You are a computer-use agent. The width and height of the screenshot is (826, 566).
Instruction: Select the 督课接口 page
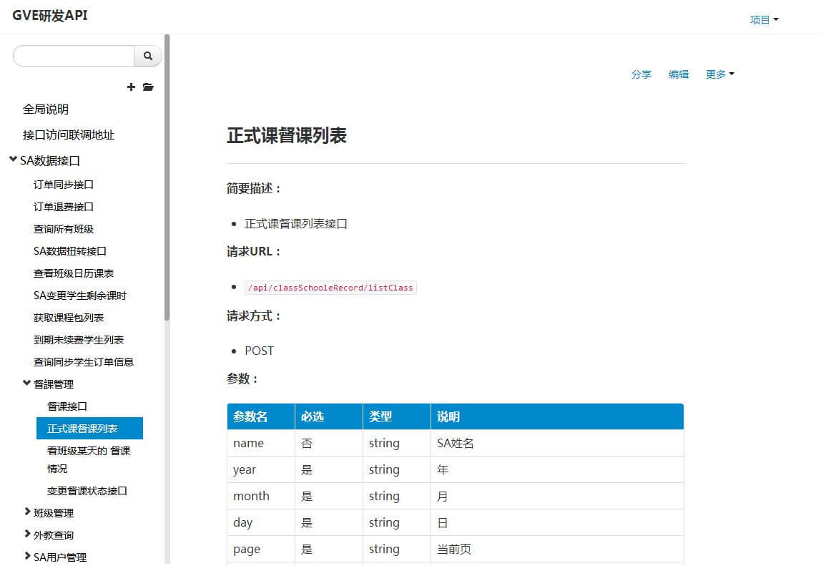tap(67, 406)
